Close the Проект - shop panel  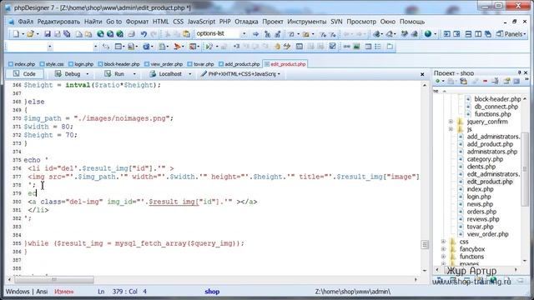point(526,72)
